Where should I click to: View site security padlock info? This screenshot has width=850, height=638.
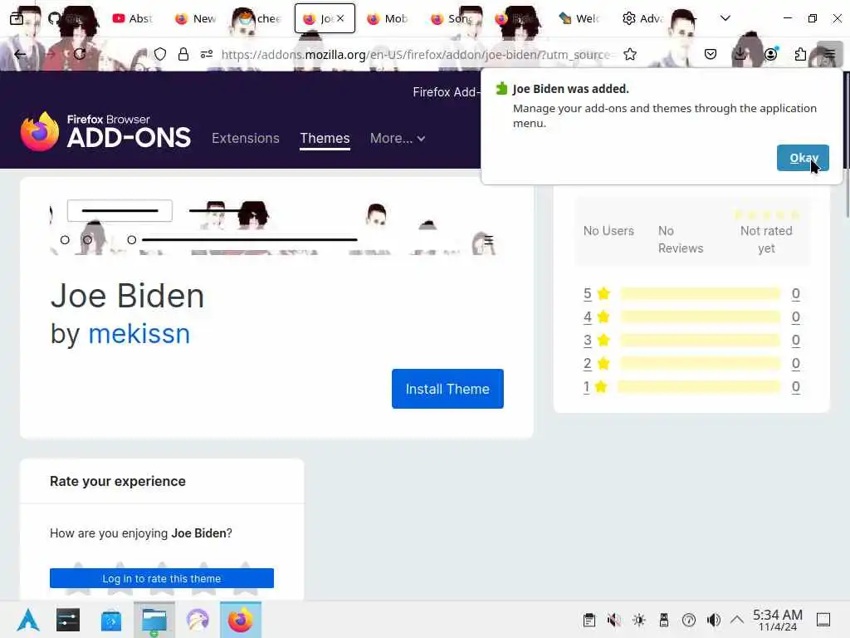pos(183,54)
